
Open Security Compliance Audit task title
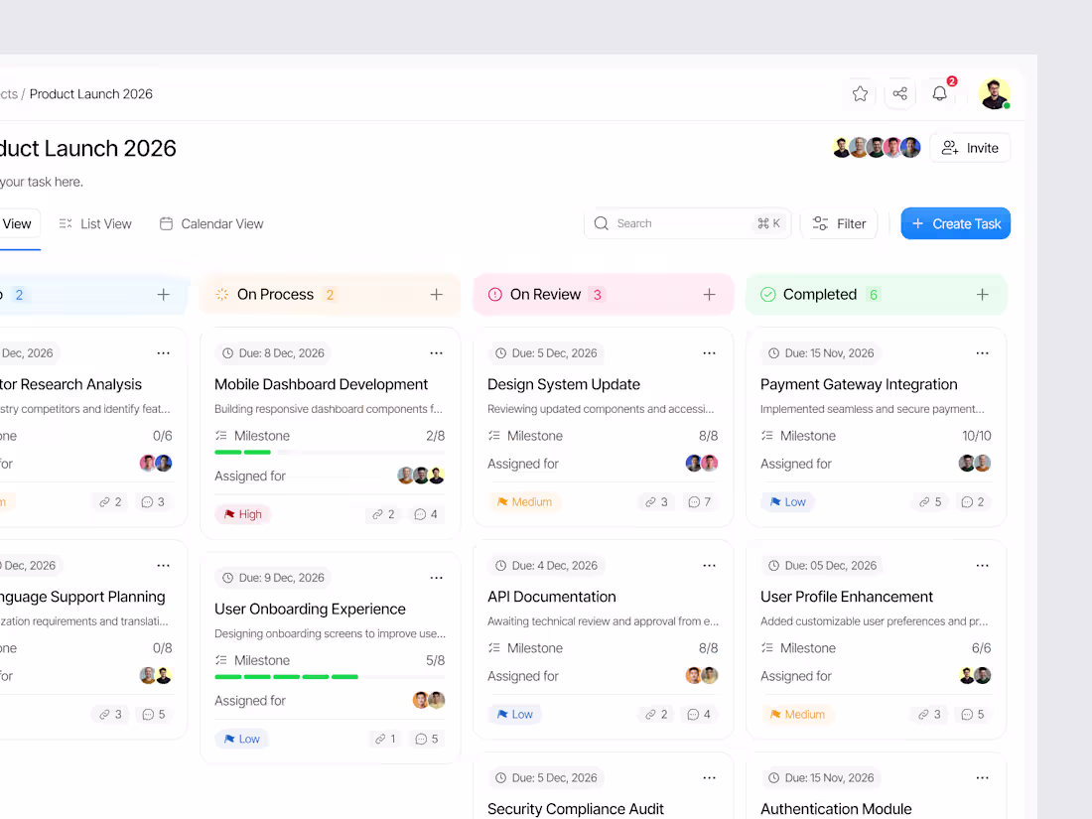575,809
